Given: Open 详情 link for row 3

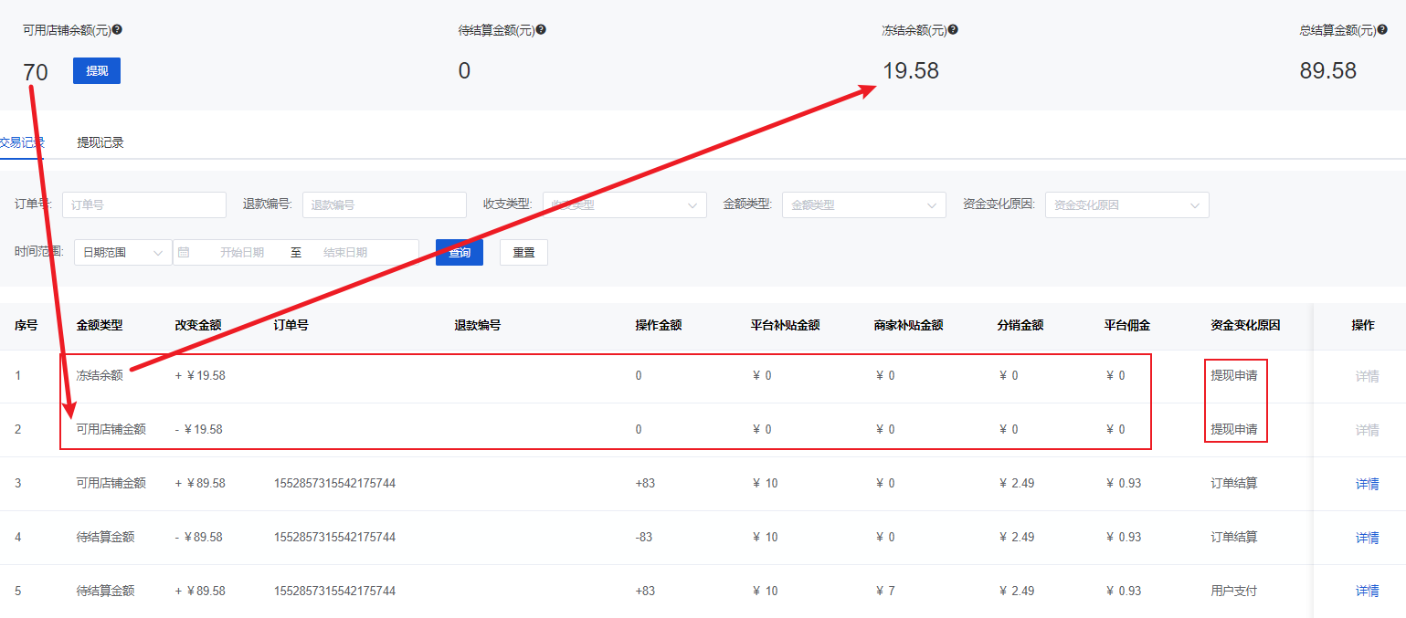Looking at the screenshot, I should click(x=1367, y=484).
